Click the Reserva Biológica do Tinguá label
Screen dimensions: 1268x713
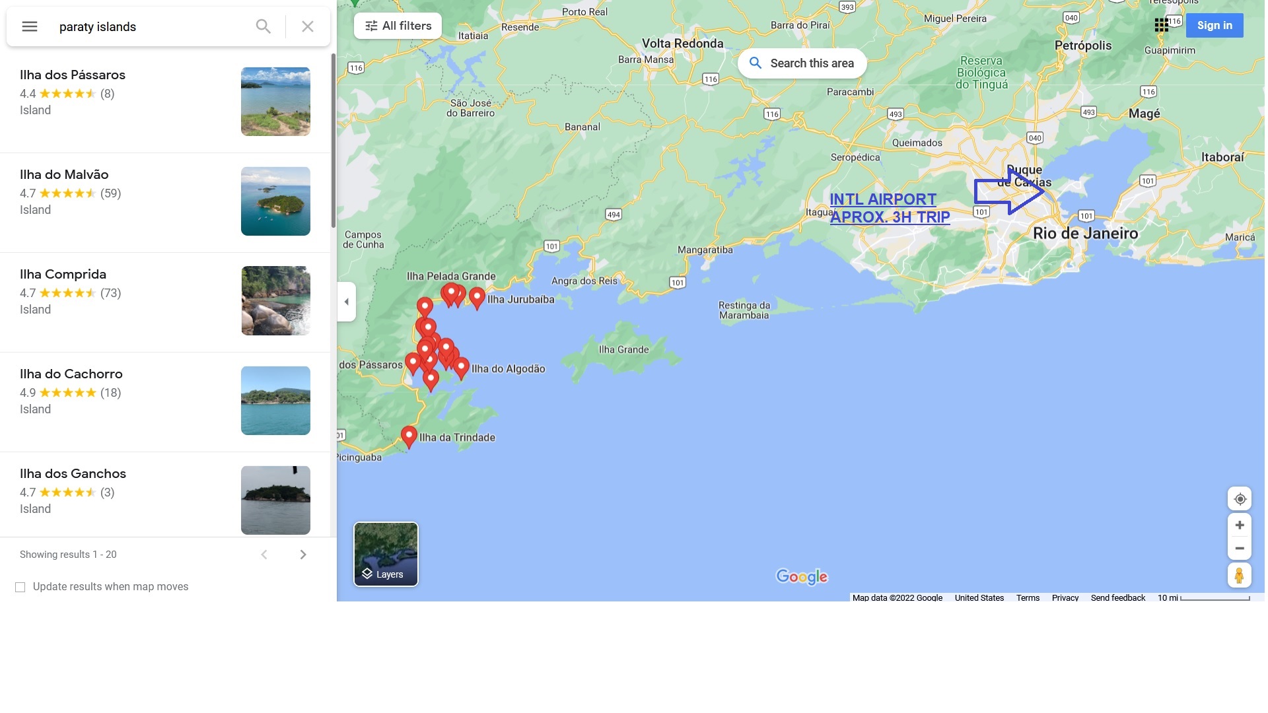(x=982, y=73)
